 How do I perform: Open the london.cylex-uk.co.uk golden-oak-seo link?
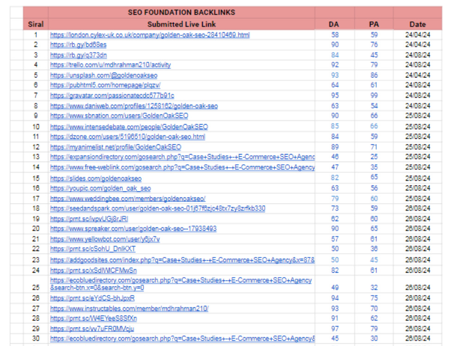pos(150,35)
